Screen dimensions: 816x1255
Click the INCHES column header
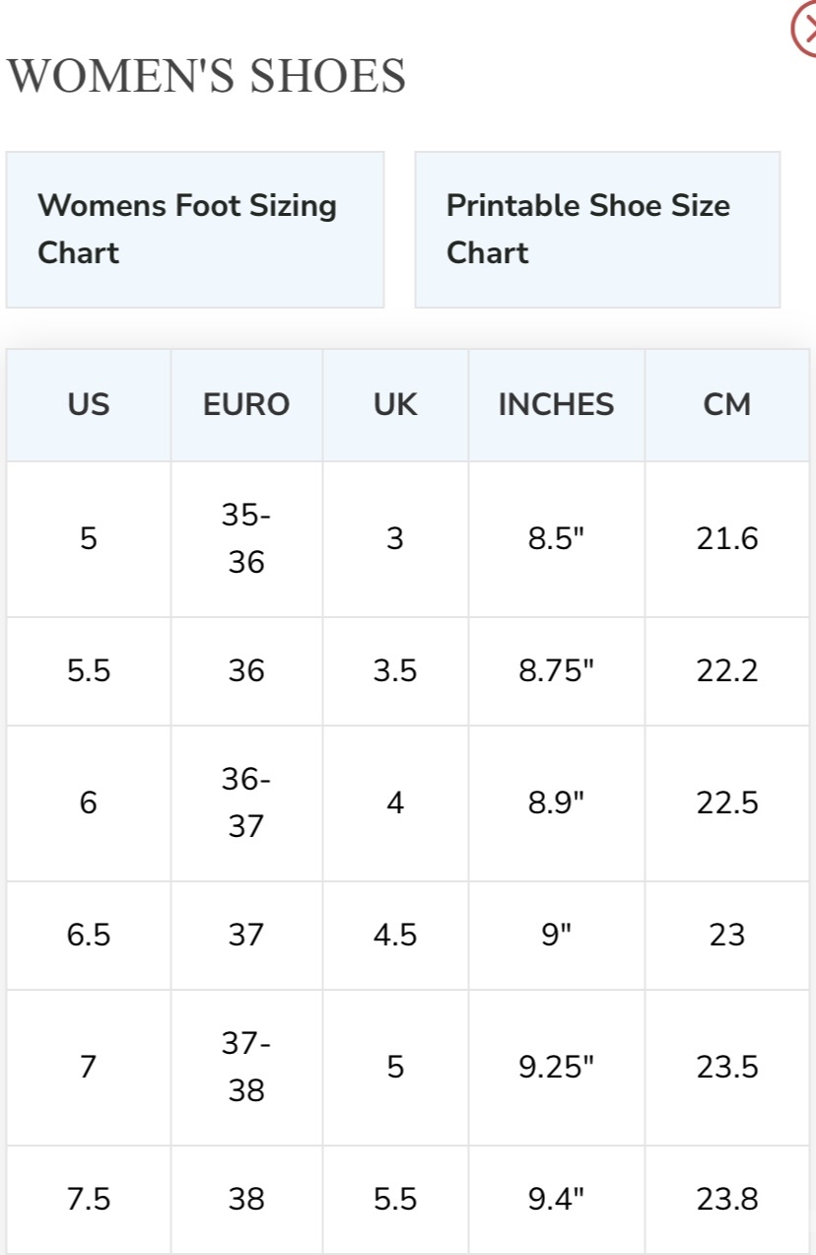557,405
